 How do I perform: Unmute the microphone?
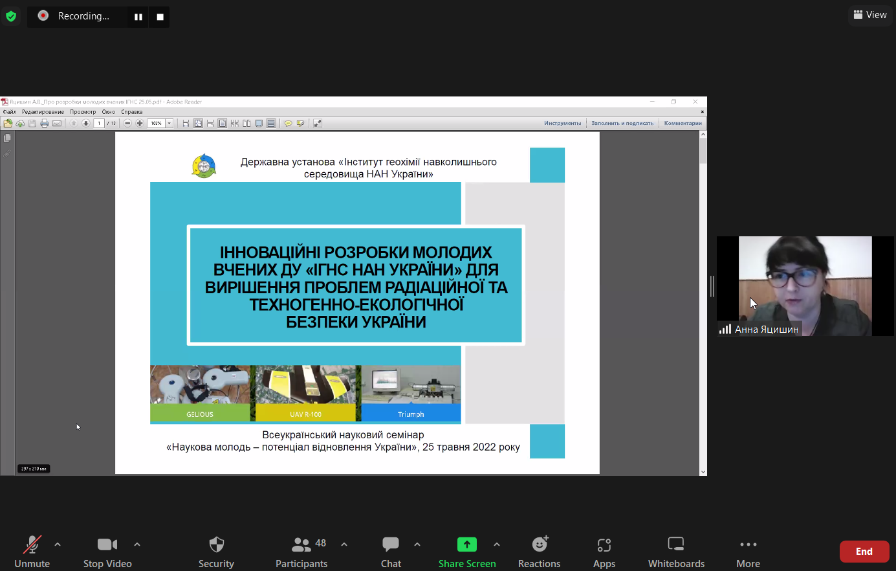click(32, 552)
